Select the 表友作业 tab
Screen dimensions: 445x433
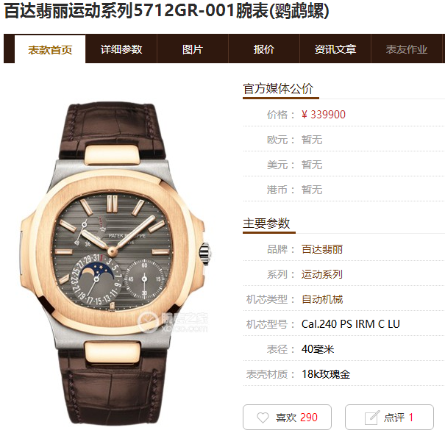(x=407, y=49)
